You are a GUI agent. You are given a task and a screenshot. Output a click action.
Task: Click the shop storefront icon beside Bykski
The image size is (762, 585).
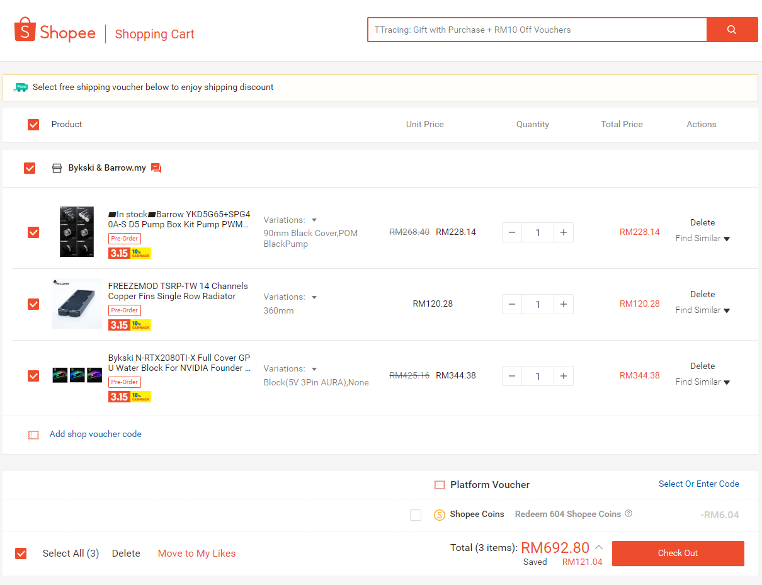(57, 168)
